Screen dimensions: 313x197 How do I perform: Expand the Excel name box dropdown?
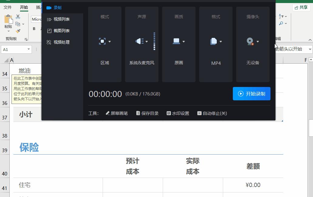29,49
